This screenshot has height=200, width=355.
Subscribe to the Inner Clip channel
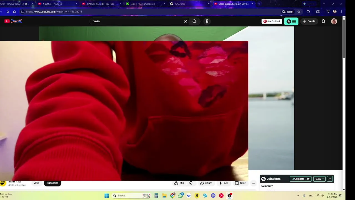point(52,183)
